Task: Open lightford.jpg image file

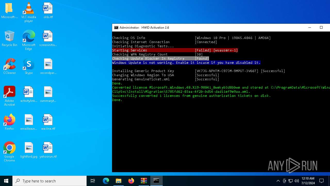Action: click(29, 150)
